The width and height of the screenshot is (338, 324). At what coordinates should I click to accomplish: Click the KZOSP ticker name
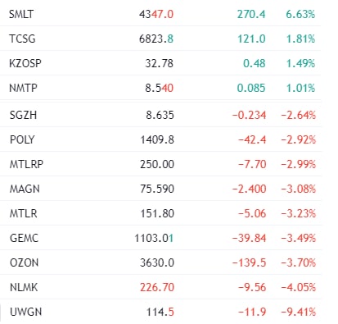click(25, 63)
